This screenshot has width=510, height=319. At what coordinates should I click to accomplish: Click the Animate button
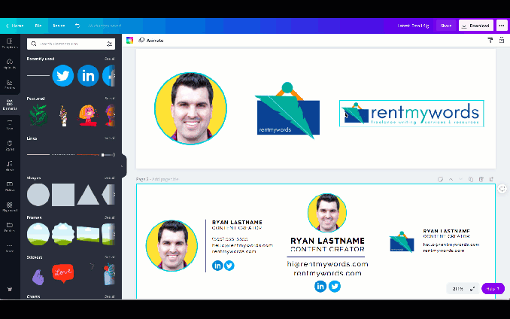click(151, 41)
